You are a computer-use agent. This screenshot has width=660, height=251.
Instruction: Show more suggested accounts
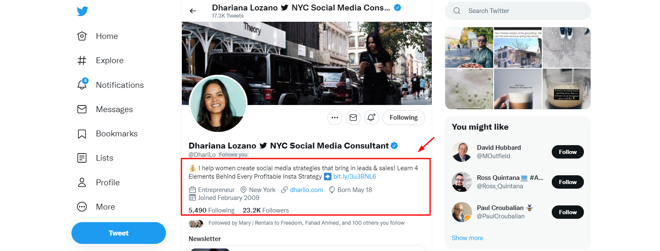[x=467, y=238]
